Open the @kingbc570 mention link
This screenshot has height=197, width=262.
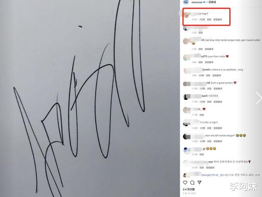pyautogui.click(x=208, y=175)
